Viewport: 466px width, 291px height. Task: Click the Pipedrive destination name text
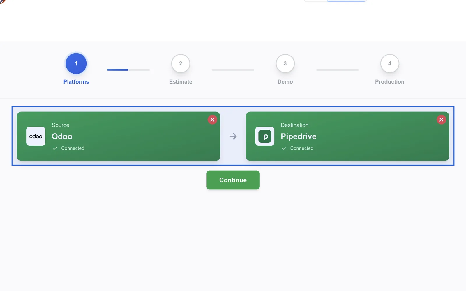[x=299, y=136]
